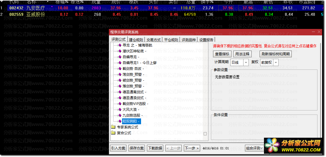Screen dimensions: 326x157
Task: Switch to the 评测公式 tab
Action: pyautogui.click(x=118, y=39)
